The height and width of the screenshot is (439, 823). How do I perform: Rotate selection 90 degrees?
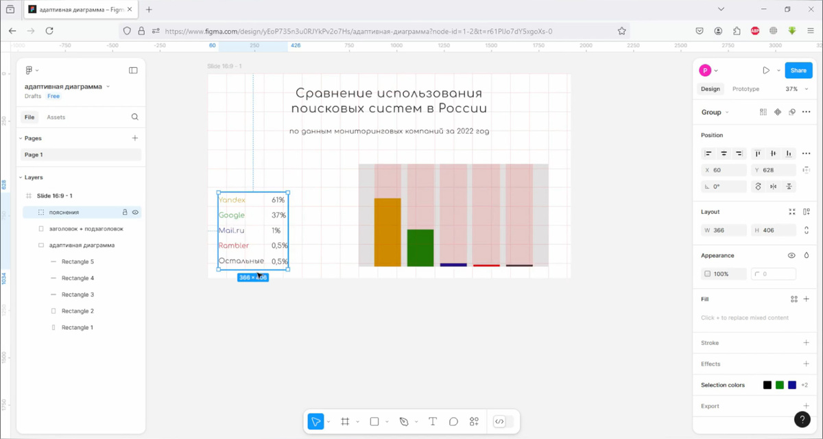[759, 187]
